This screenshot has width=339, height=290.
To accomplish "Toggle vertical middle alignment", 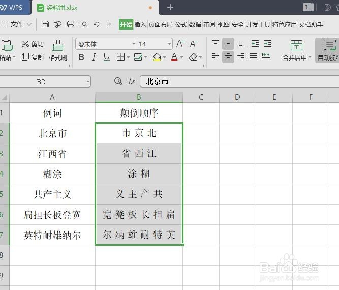I will (228, 44).
